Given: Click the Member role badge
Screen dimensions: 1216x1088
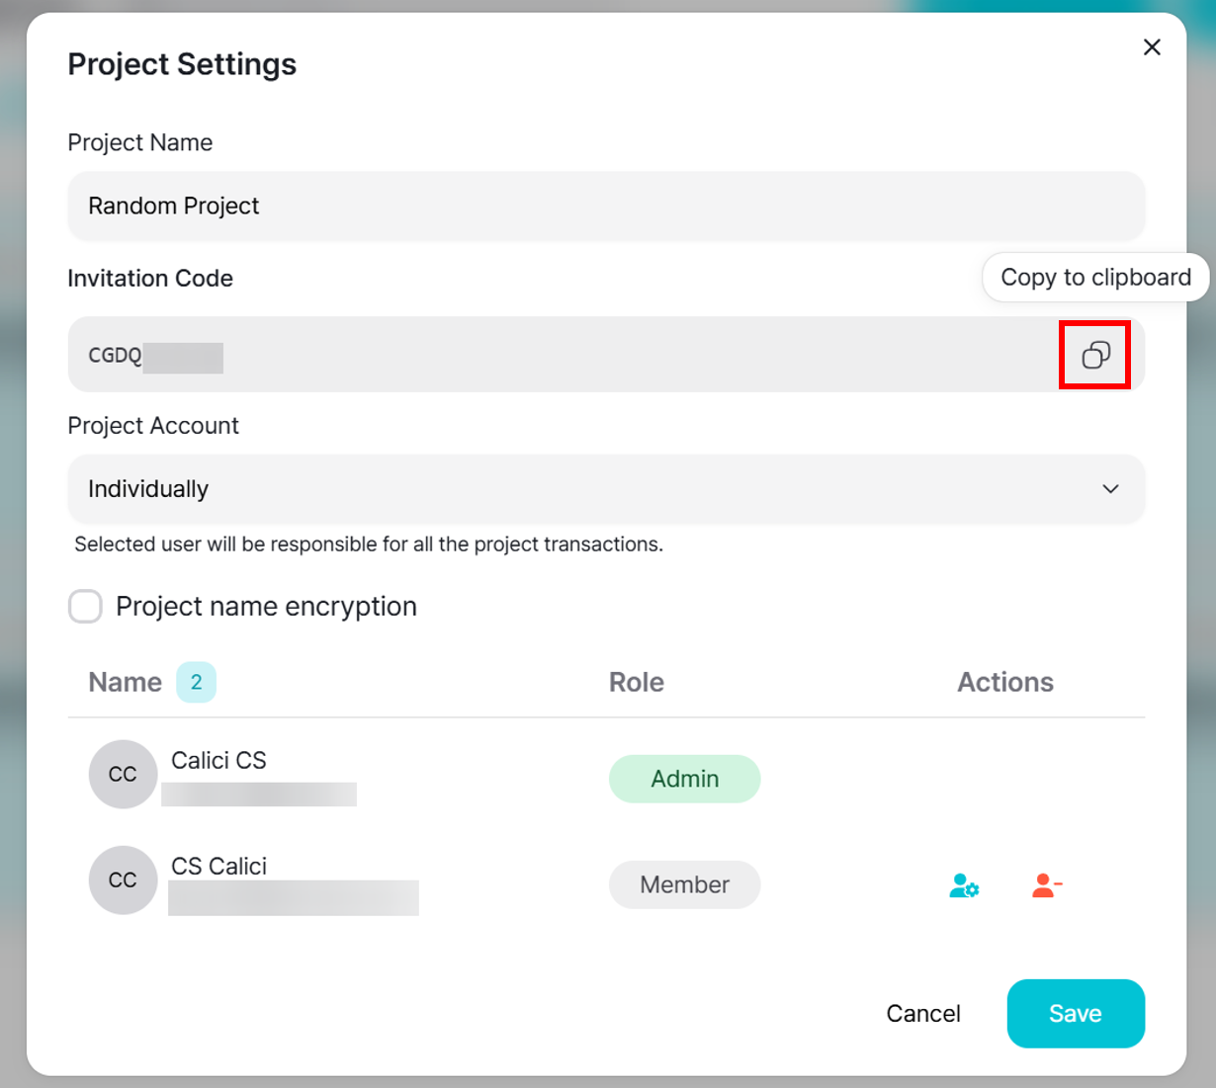Looking at the screenshot, I should tap(684, 884).
